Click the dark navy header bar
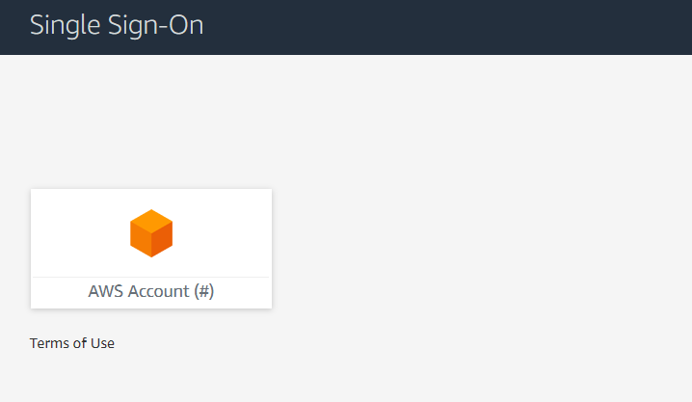692x402 pixels. (441, 26)
